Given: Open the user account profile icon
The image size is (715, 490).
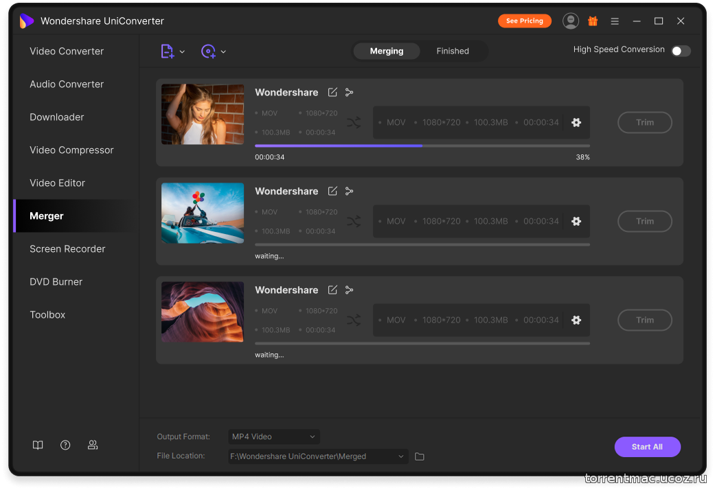Looking at the screenshot, I should click(571, 21).
